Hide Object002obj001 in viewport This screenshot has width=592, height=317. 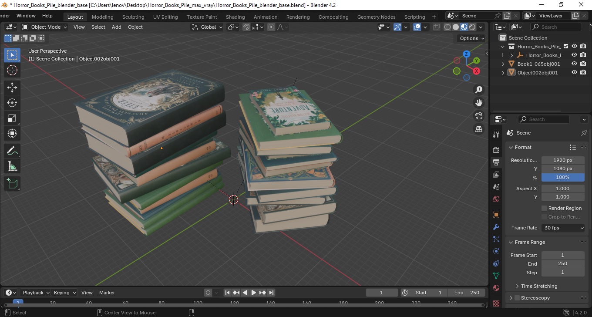pyautogui.click(x=574, y=72)
